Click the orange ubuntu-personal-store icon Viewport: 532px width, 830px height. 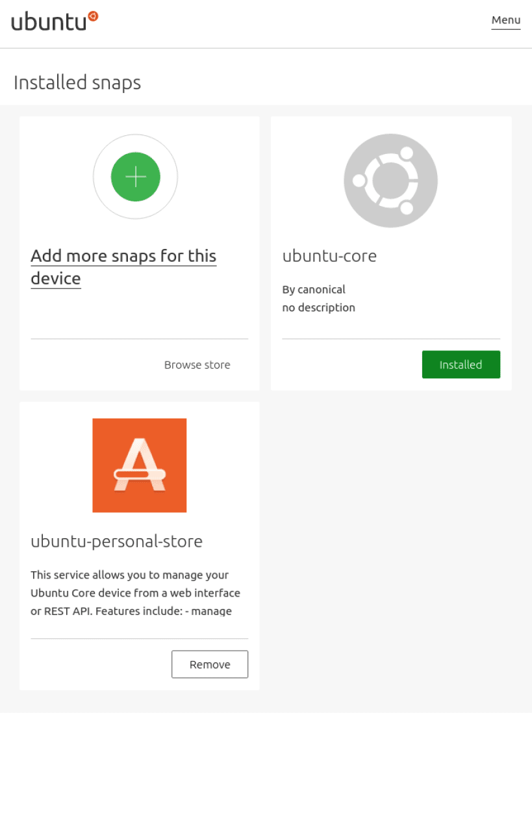pyautogui.click(x=140, y=465)
